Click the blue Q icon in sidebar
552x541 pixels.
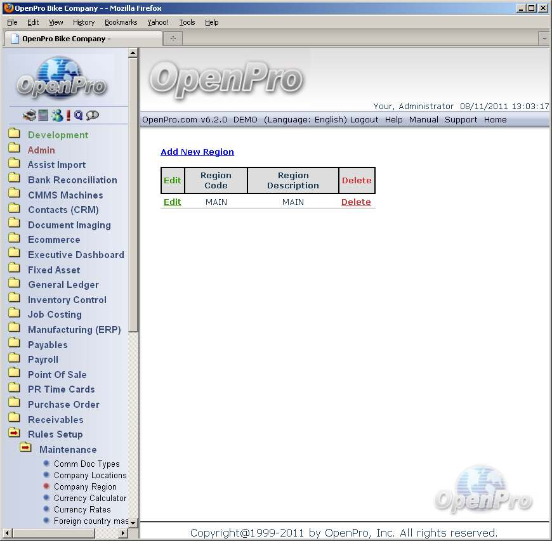click(79, 115)
